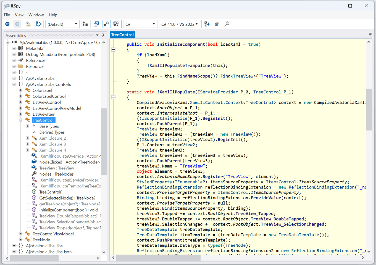Click Collapse all tree nodes icon

[x=217, y=24]
